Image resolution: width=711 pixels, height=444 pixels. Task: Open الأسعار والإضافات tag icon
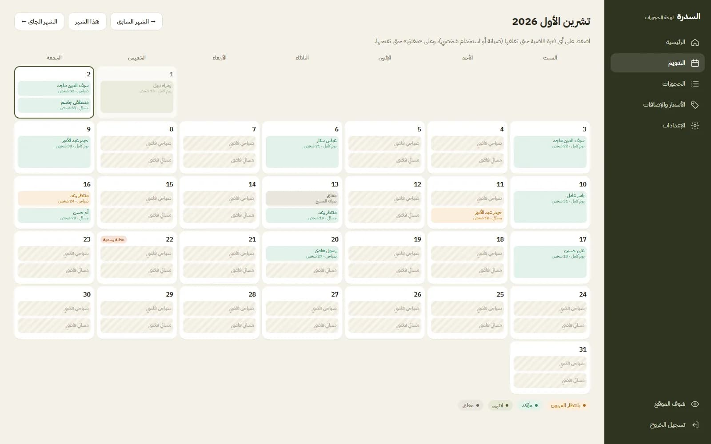[695, 105]
